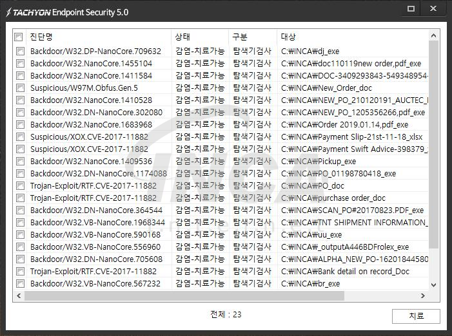Tick the select-all checkbox in the header
The image size is (452, 336).
pyautogui.click(x=19, y=37)
